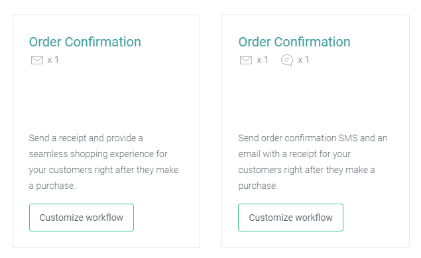Click the text "email with a receipt for your"
The image size is (421, 258).
[294, 154]
